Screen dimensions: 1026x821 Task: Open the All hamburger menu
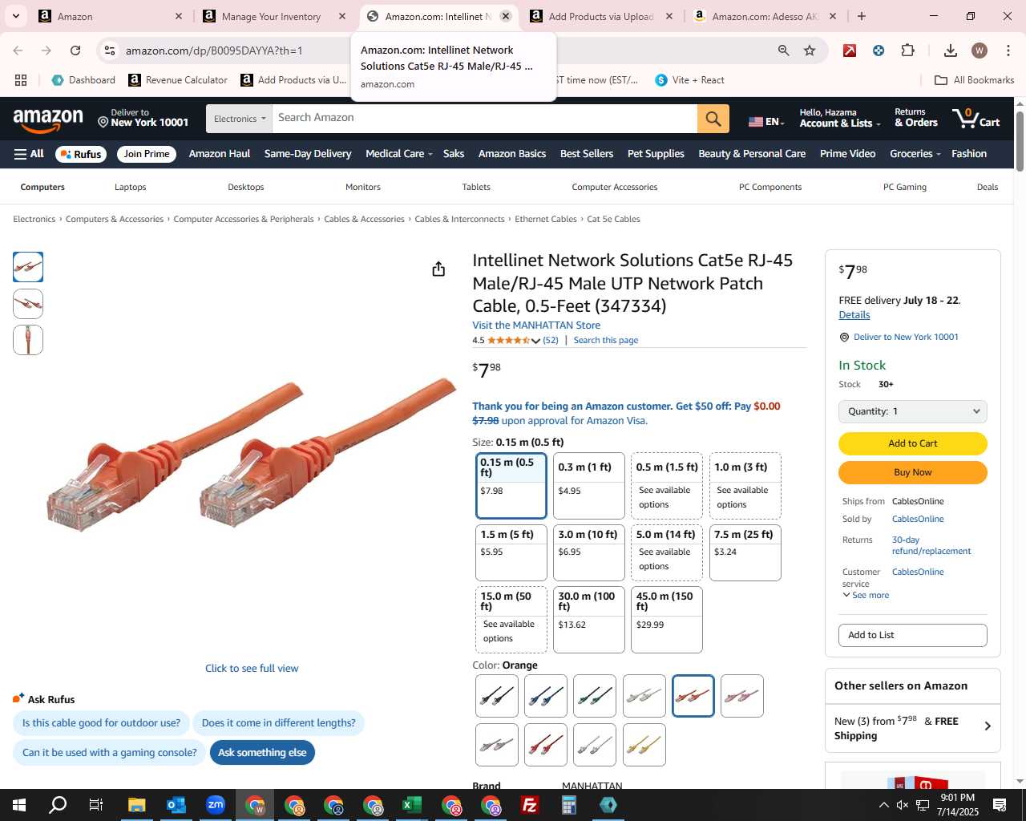29,154
